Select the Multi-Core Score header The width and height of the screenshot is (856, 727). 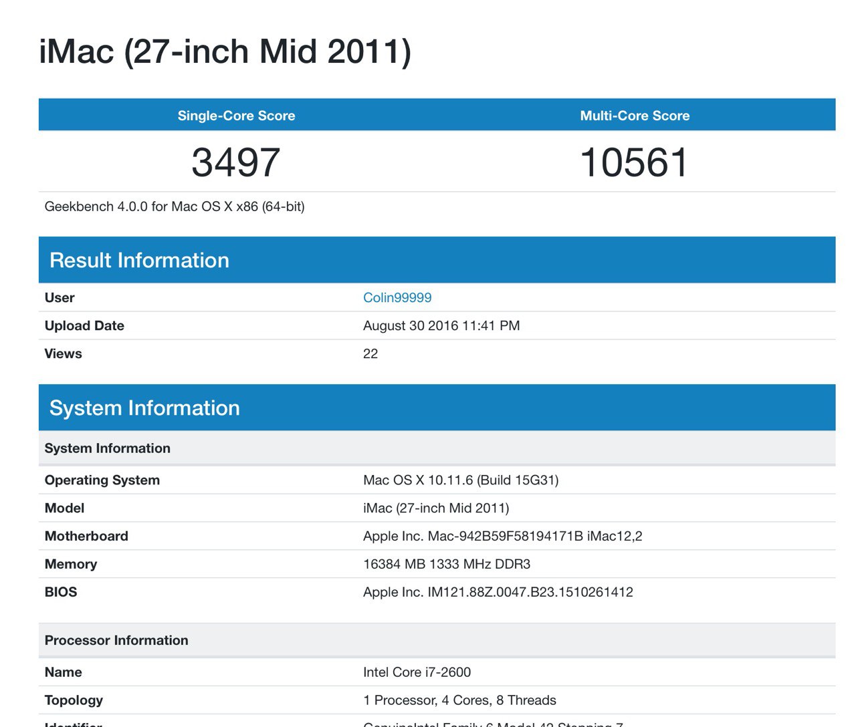click(635, 116)
